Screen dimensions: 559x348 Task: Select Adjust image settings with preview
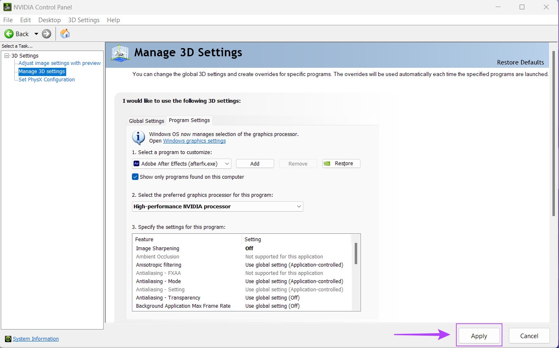(60, 63)
